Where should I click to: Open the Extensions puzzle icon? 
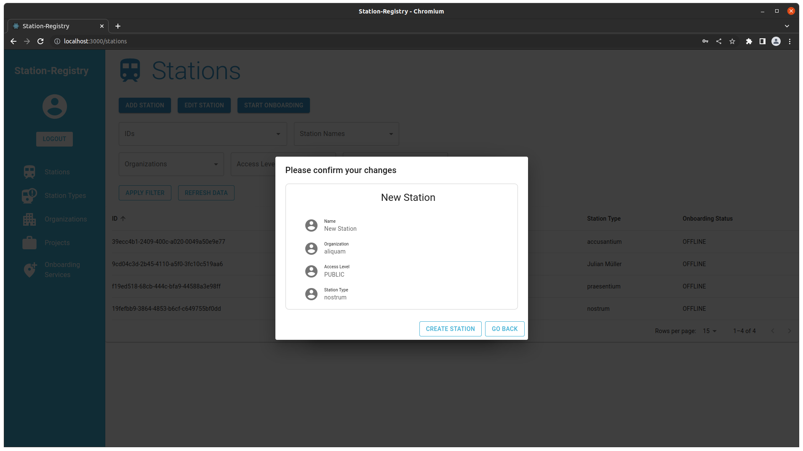(x=749, y=41)
